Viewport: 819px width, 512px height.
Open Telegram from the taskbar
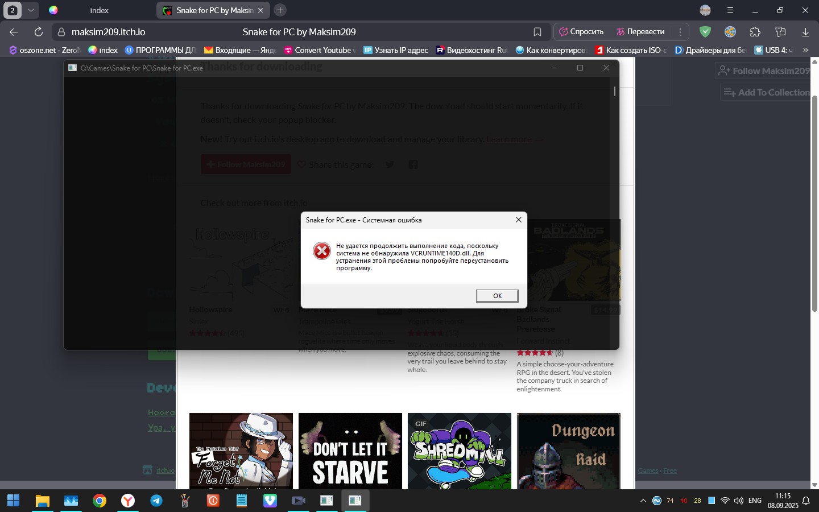click(x=156, y=501)
